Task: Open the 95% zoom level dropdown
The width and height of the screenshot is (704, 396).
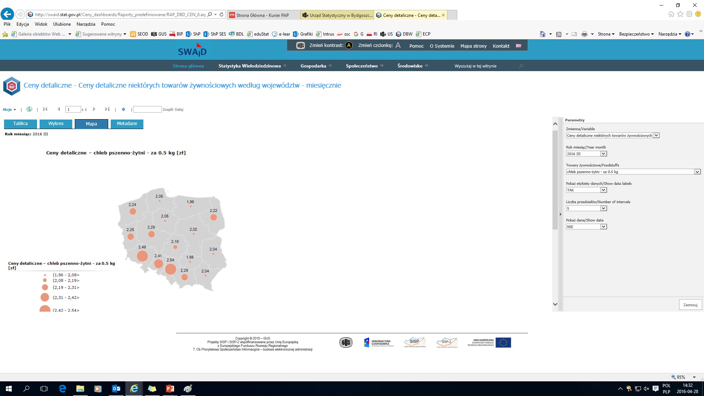Action: point(694,377)
